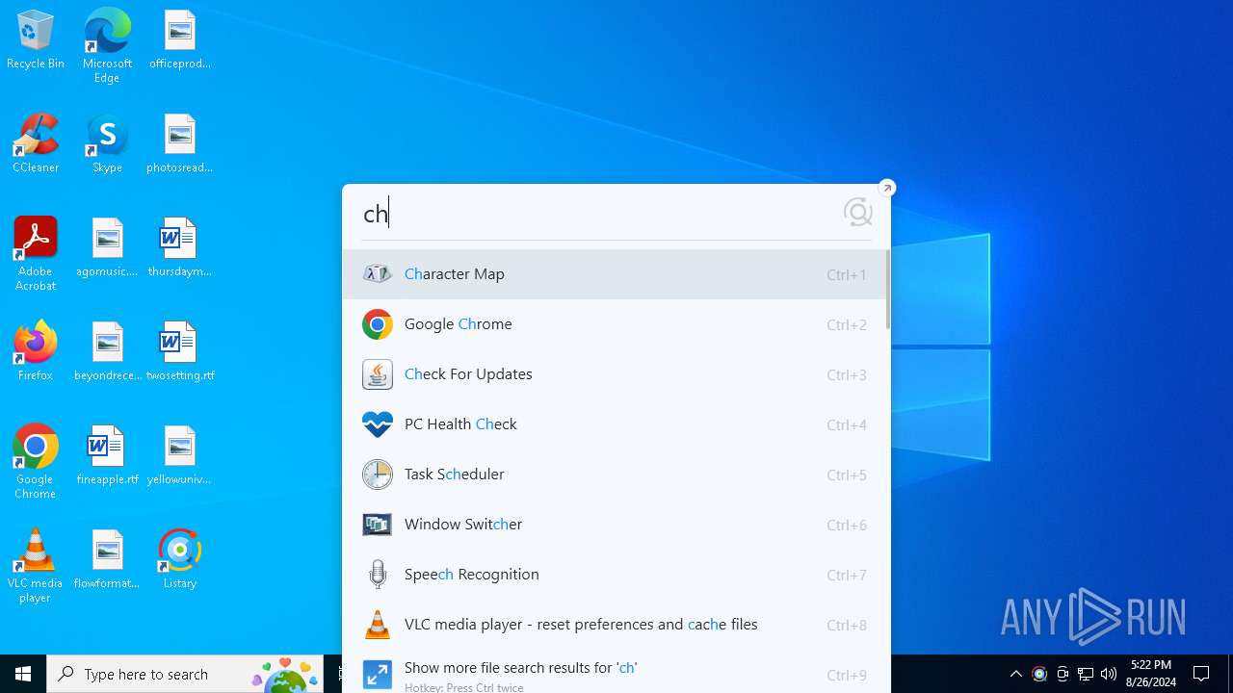The width and height of the screenshot is (1233, 693).
Task: Open taskbar clock and date
Action: [x=1151, y=674]
